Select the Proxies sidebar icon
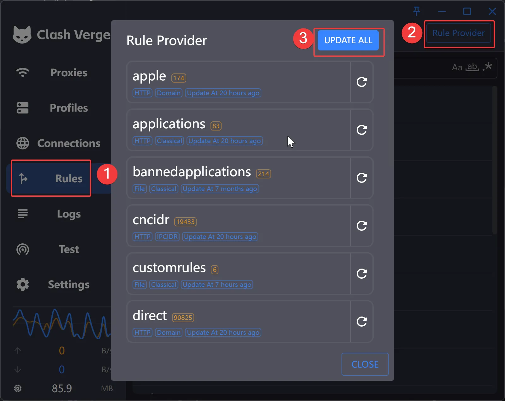Screen dimensions: 505x401 coord(22,73)
